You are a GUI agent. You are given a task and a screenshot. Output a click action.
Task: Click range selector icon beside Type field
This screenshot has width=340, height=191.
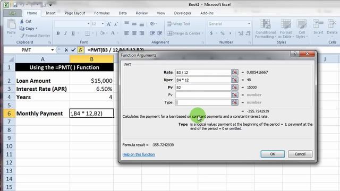pos(235,102)
